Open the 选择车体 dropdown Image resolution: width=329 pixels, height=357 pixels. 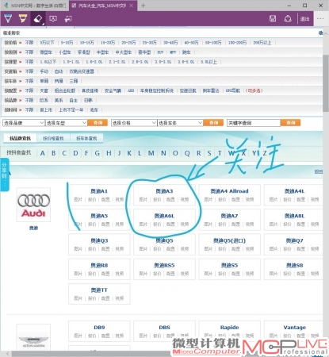[x=180, y=123]
